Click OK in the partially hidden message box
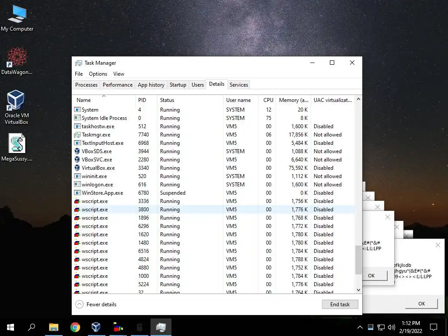Viewport: 448px width, 336px height. click(x=374, y=276)
